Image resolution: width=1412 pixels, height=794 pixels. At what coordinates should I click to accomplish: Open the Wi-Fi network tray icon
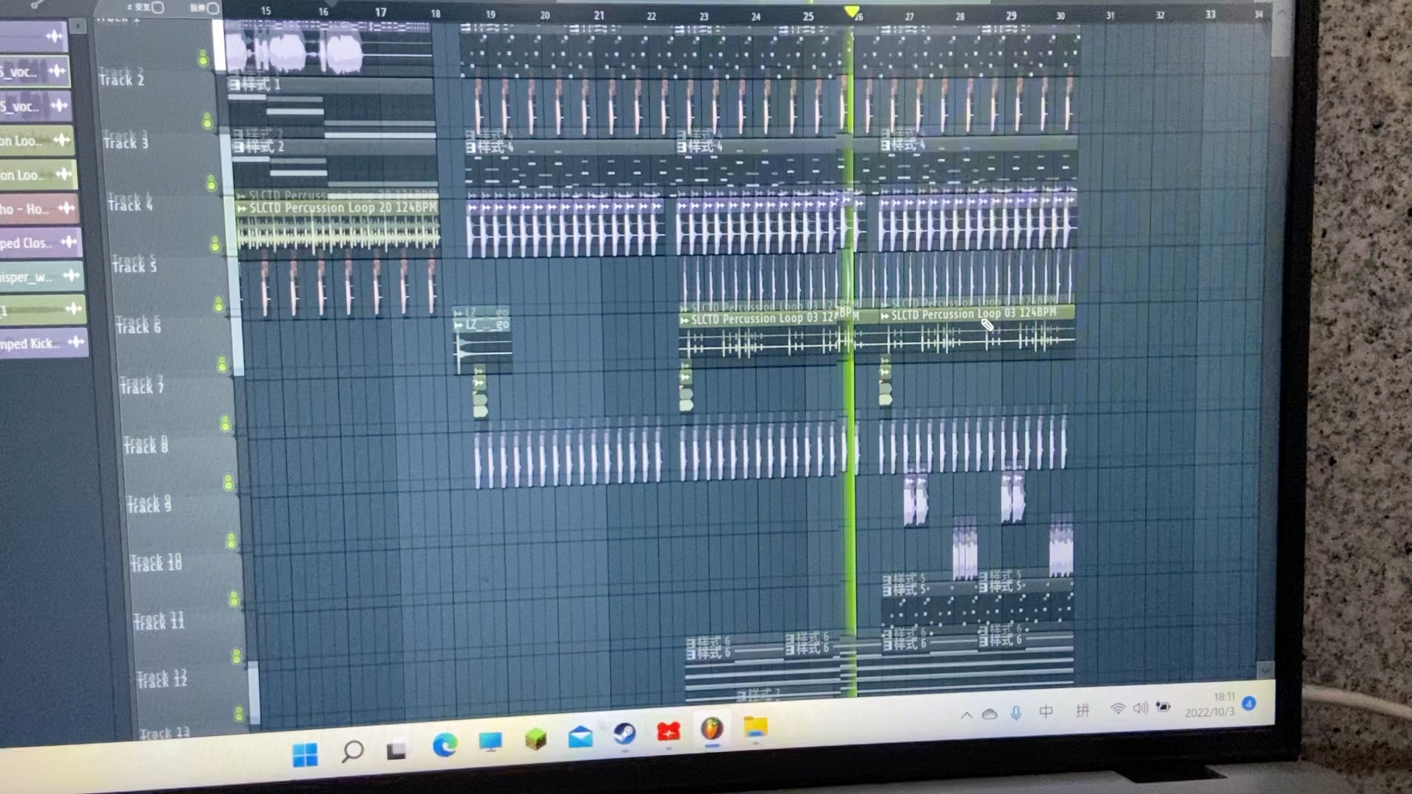1117,709
